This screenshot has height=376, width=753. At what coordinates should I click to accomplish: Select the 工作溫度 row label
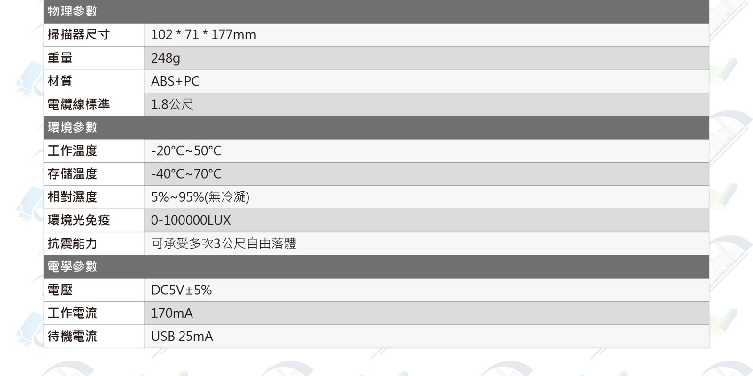click(72, 150)
